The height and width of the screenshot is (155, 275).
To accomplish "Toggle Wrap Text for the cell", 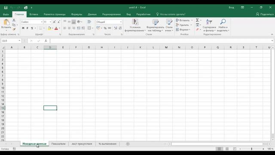I will click(89, 22).
